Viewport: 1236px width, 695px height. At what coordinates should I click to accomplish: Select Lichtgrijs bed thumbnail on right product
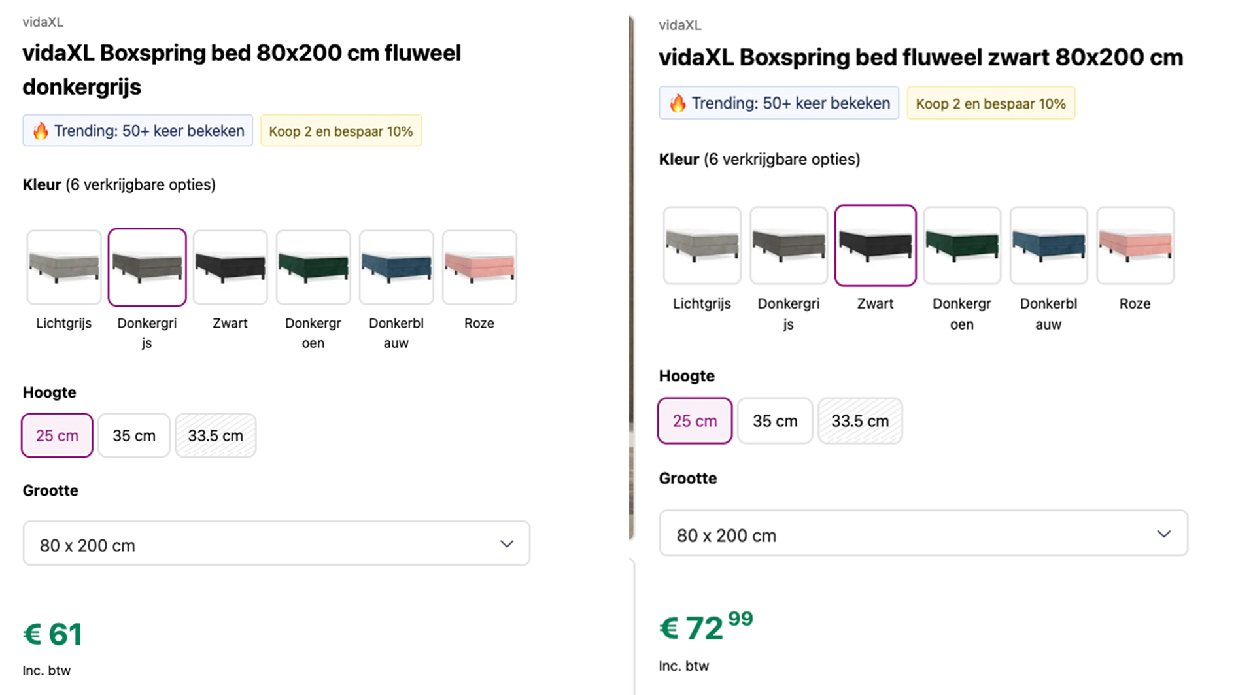[702, 245]
